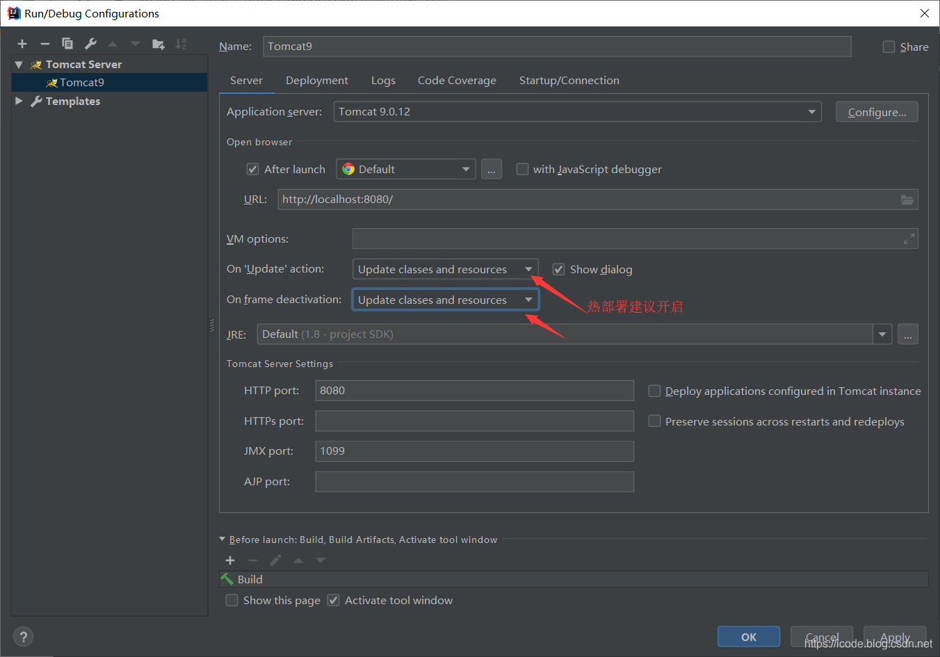Open Application server Tomcat 9.0.12 dropdown
The width and height of the screenshot is (940, 657).
click(578, 112)
